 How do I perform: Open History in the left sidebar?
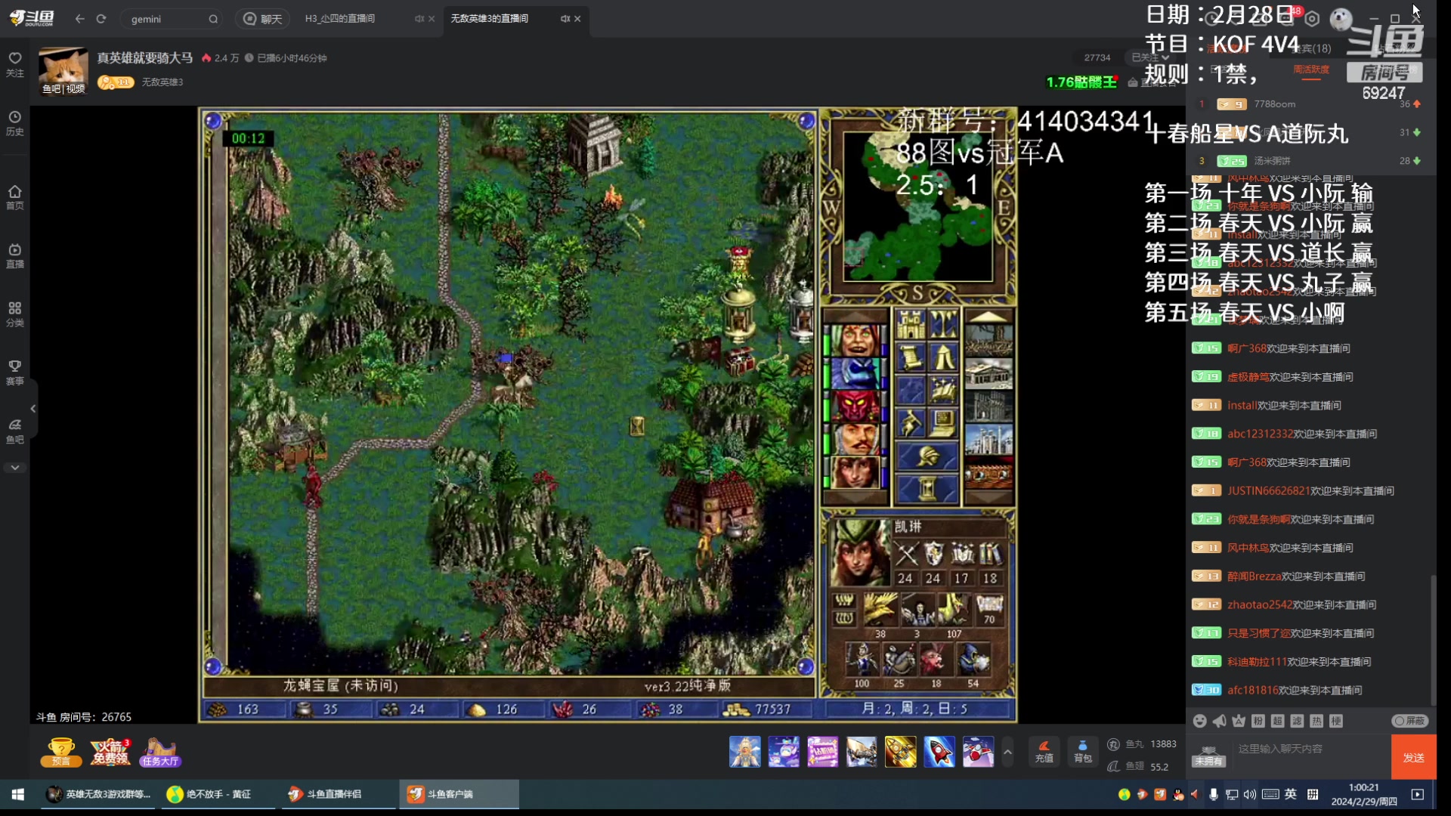15,123
